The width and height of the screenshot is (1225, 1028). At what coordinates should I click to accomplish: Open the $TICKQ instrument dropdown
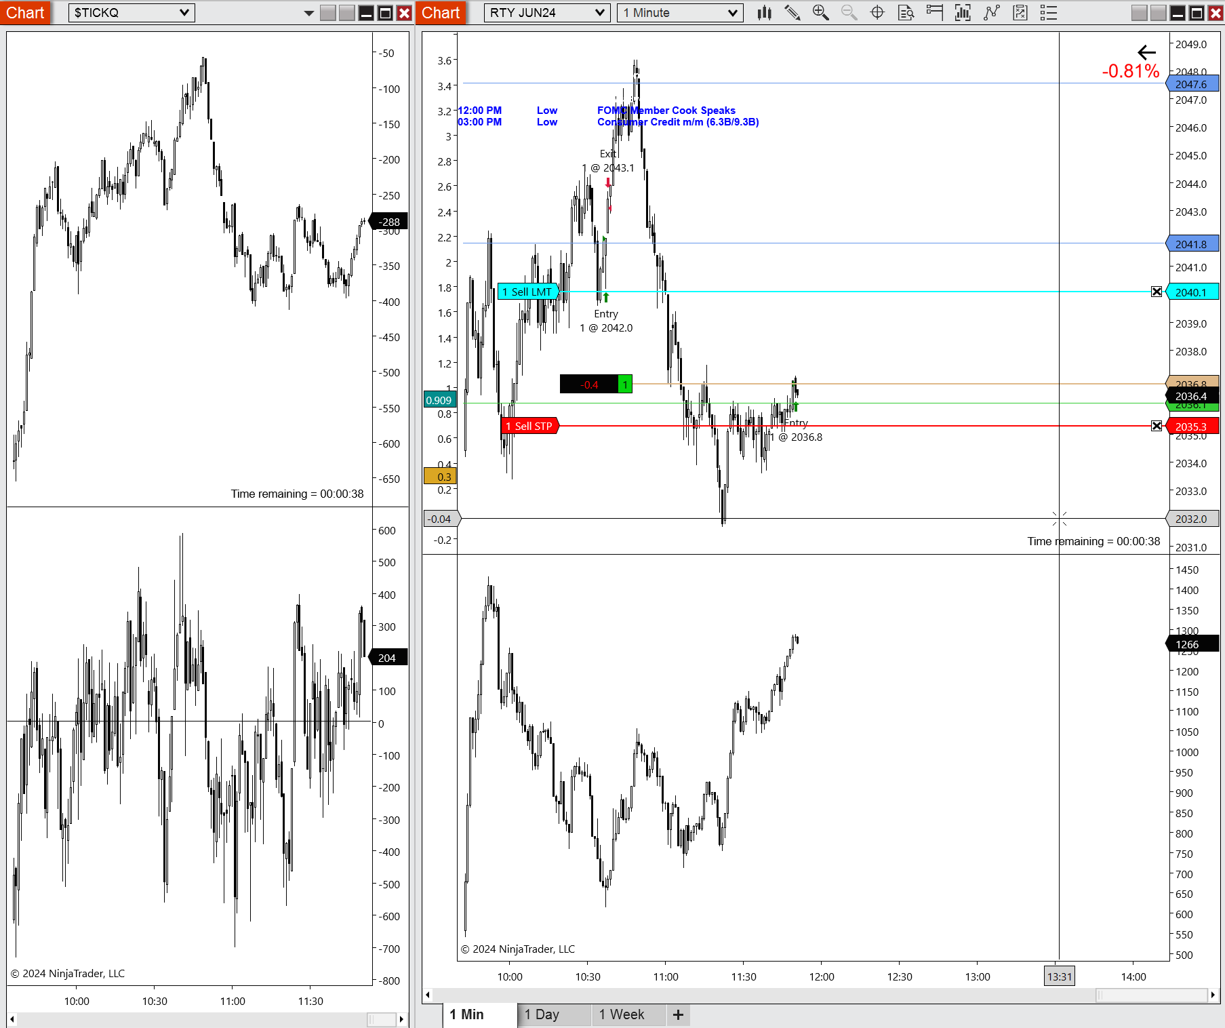pyautogui.click(x=132, y=13)
